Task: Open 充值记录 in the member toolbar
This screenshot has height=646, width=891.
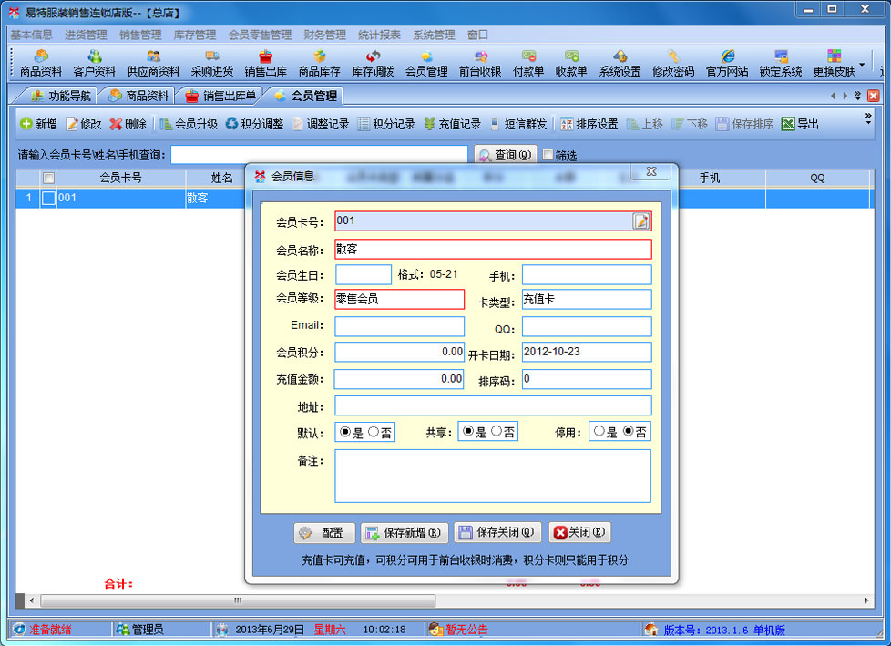Action: [452, 124]
